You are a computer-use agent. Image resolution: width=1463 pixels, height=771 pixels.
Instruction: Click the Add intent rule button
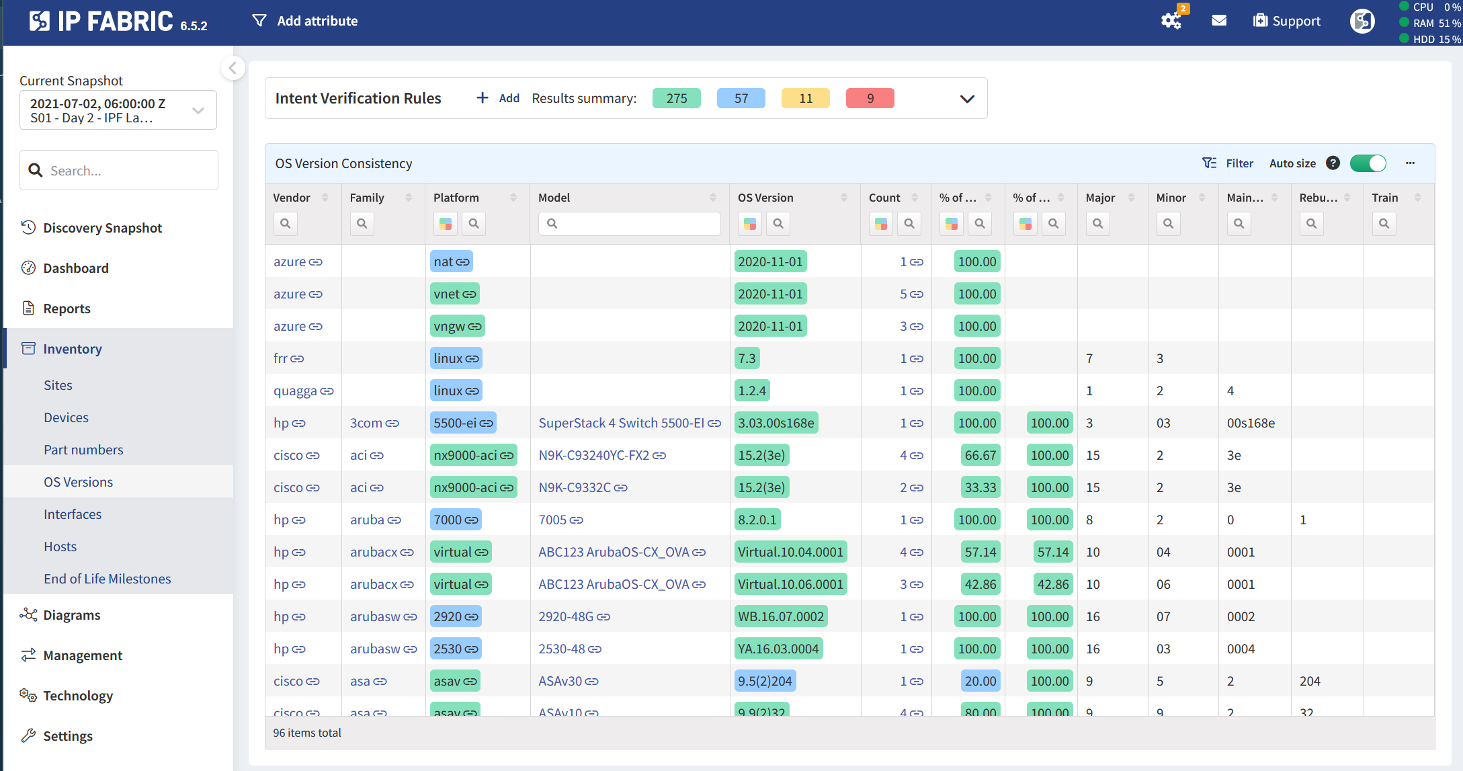[498, 98]
